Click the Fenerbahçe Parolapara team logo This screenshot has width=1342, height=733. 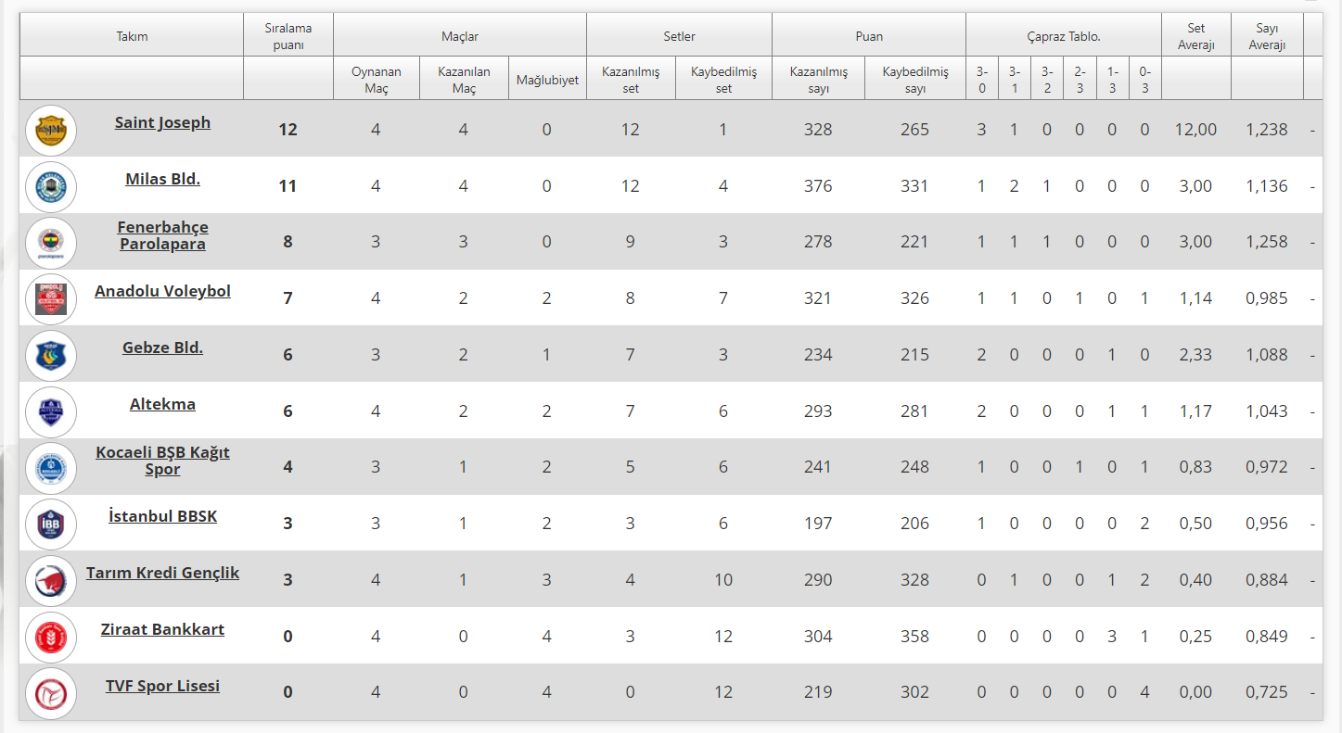pyautogui.click(x=51, y=243)
